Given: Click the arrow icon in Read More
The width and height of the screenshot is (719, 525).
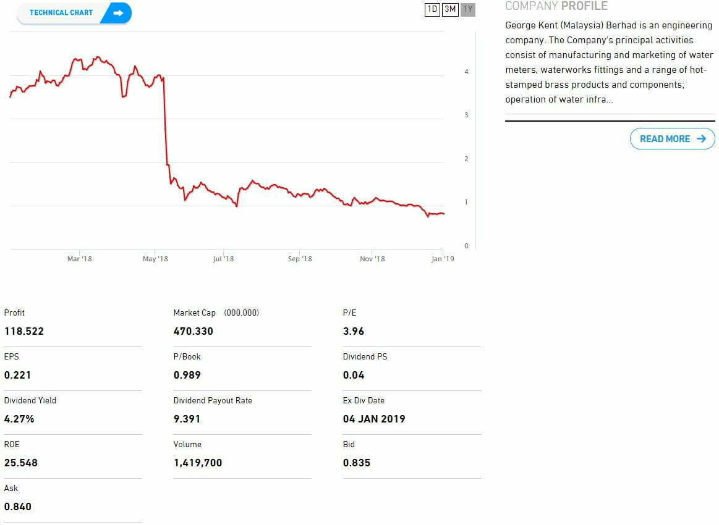Looking at the screenshot, I should click(x=701, y=139).
